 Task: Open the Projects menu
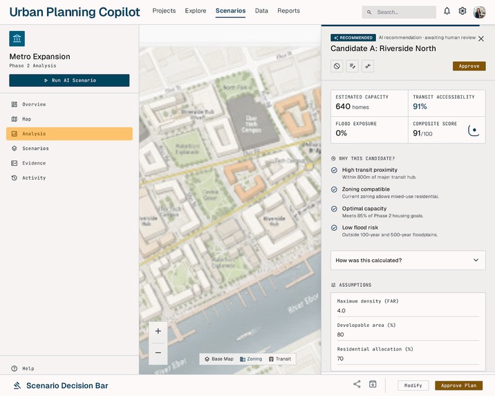click(164, 11)
